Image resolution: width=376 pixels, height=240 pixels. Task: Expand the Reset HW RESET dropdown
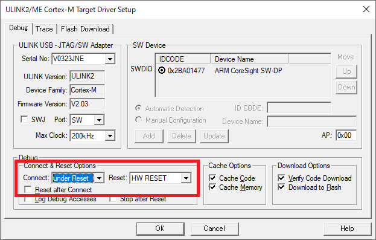tap(186, 178)
